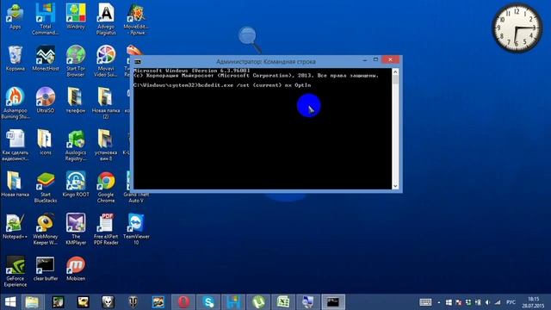The width and height of the screenshot is (551, 310).
Task: Open Notepad++ desktop shortcut
Action: point(15,226)
